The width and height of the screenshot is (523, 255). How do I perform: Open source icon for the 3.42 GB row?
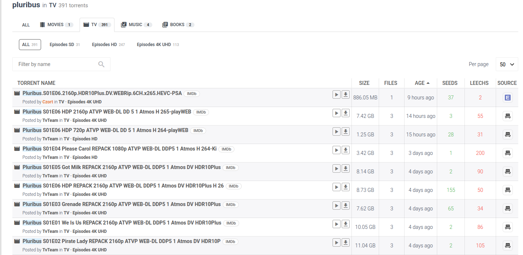click(x=507, y=153)
